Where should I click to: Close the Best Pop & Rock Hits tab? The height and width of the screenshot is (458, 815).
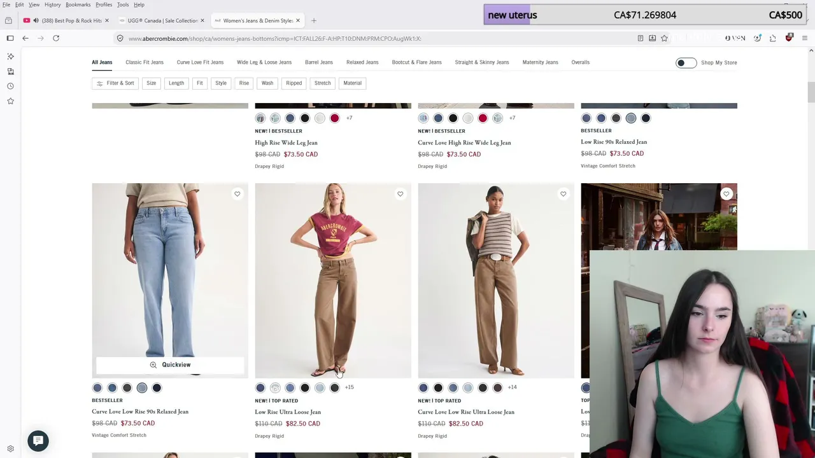click(106, 20)
